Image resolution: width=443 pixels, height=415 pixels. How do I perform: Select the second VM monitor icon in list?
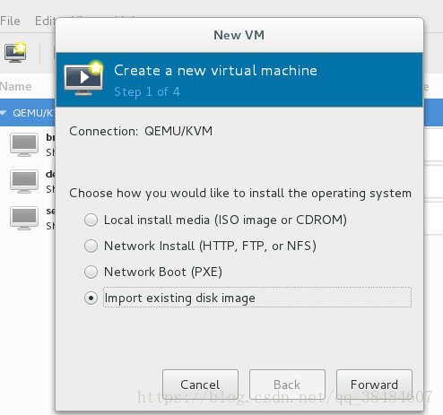point(24,182)
